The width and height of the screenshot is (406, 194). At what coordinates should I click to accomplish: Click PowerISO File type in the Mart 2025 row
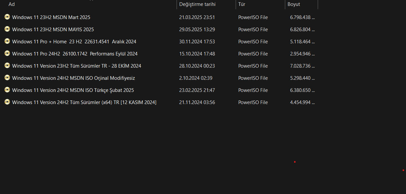point(253,17)
